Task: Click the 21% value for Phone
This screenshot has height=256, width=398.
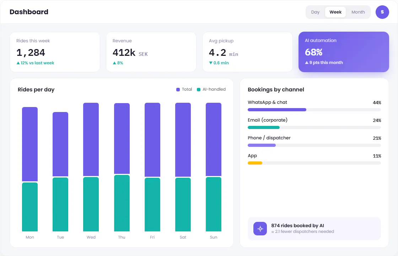Action: pos(377,138)
